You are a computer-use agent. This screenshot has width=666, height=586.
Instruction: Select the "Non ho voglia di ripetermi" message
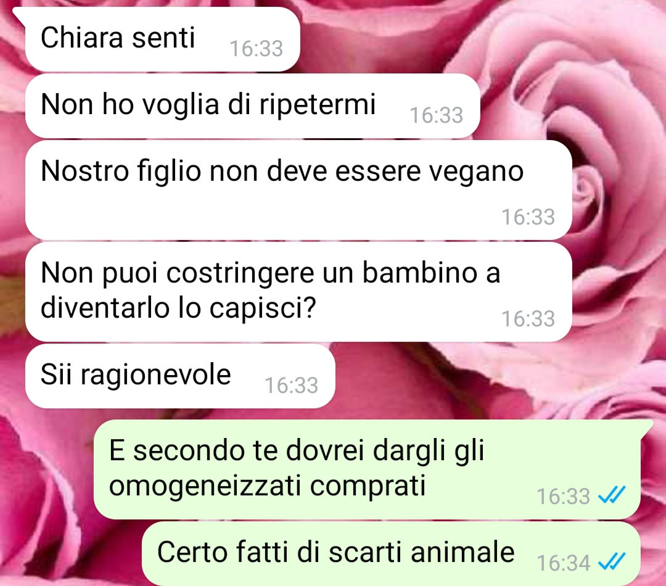click(252, 106)
